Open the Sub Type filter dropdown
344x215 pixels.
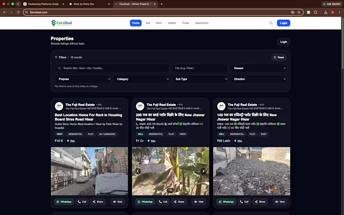coord(201,79)
